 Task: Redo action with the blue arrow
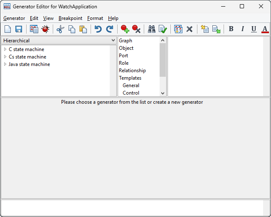pyautogui.click(x=110, y=29)
